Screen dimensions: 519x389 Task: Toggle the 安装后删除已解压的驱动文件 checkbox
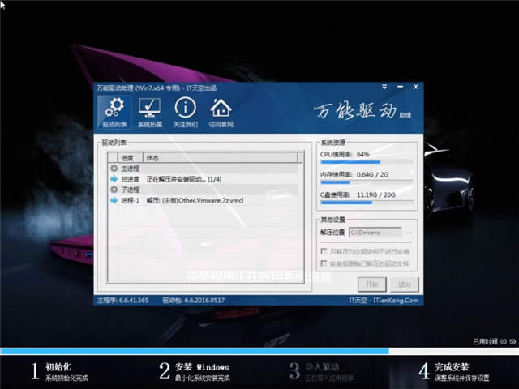pyautogui.click(x=324, y=263)
